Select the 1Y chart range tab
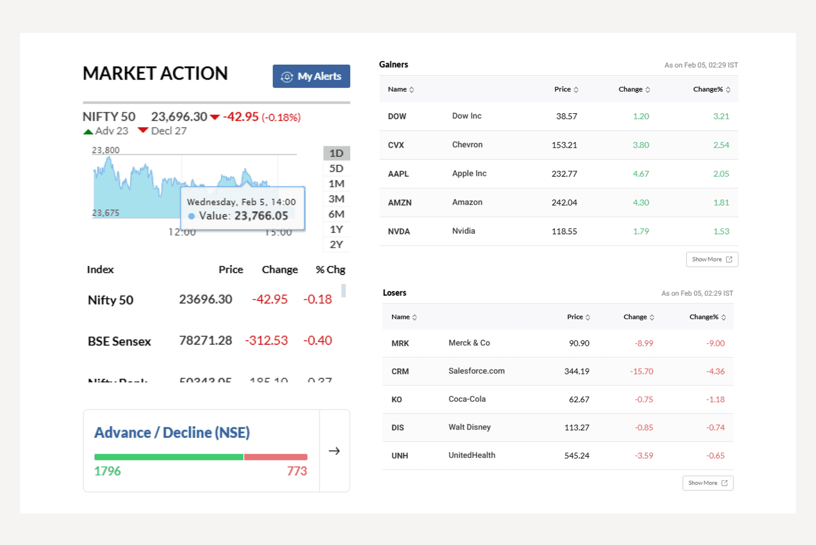 pyautogui.click(x=336, y=229)
